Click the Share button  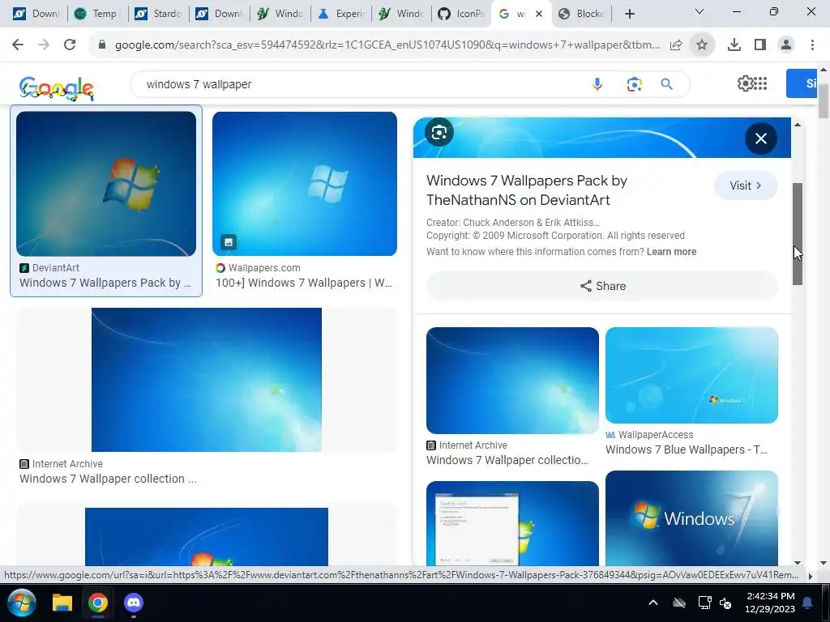click(602, 286)
